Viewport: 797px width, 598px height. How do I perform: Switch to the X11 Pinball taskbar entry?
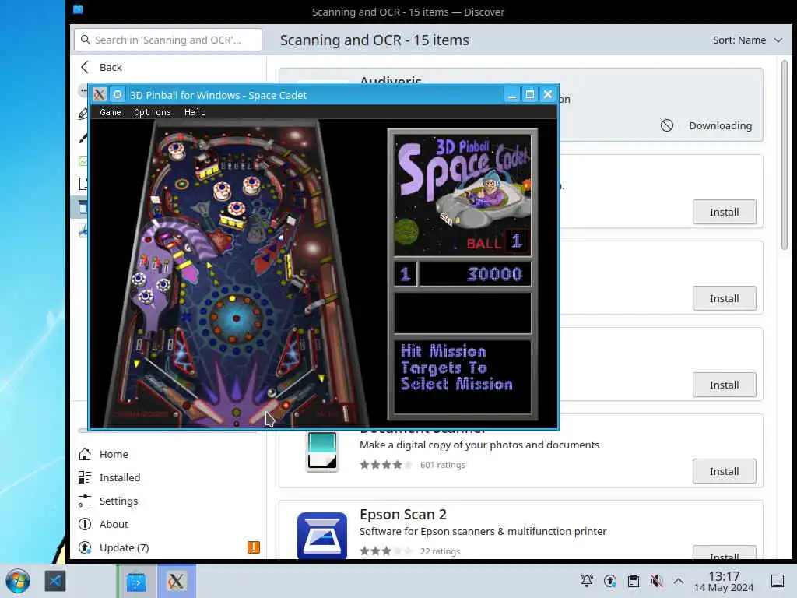176,581
